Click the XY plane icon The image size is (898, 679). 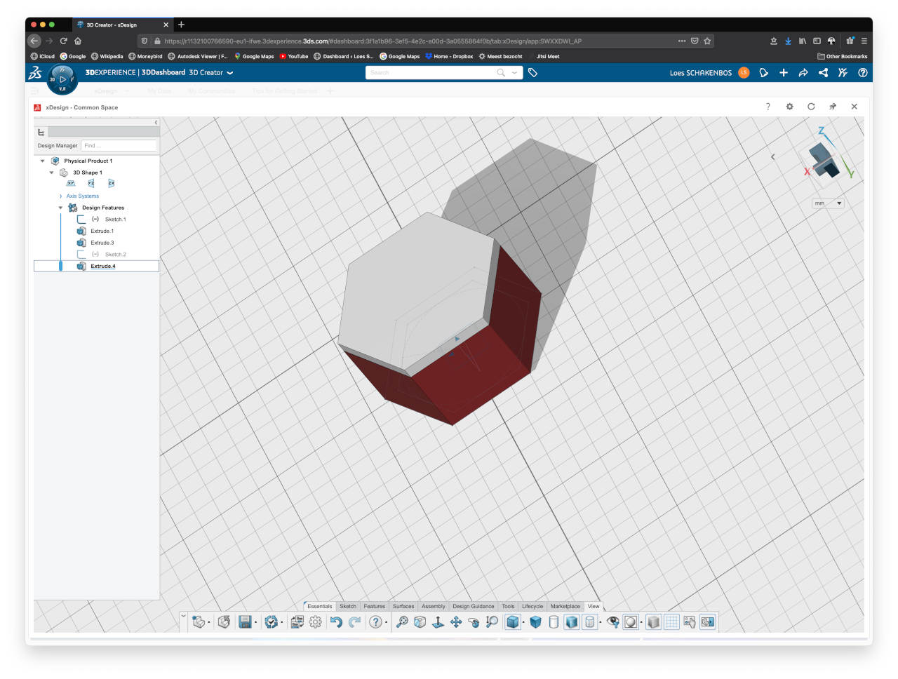pyautogui.click(x=71, y=184)
